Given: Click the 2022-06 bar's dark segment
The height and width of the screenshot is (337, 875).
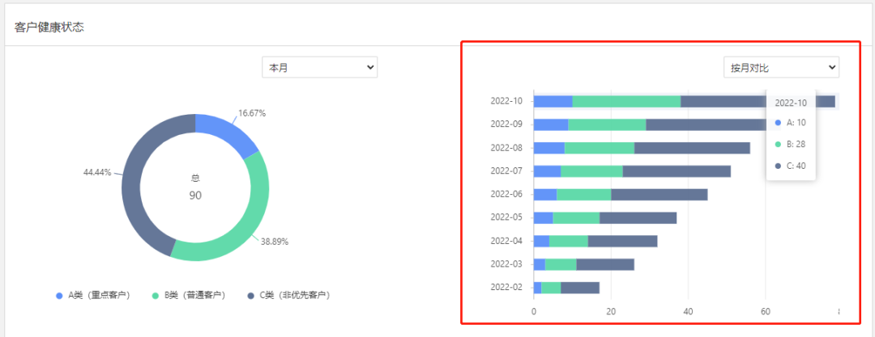Looking at the screenshot, I should (659, 194).
